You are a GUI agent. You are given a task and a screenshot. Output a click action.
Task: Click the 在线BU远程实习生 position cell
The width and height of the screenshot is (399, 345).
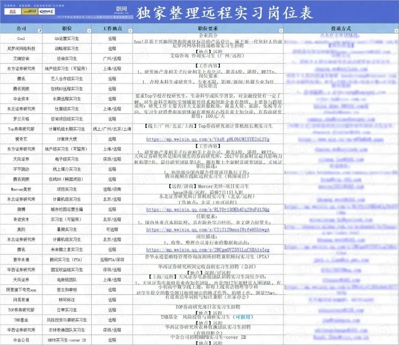pos(66,89)
